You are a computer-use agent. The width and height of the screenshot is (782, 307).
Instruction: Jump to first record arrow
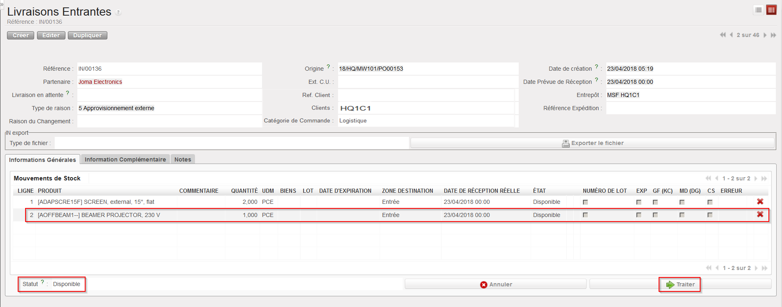pos(723,35)
